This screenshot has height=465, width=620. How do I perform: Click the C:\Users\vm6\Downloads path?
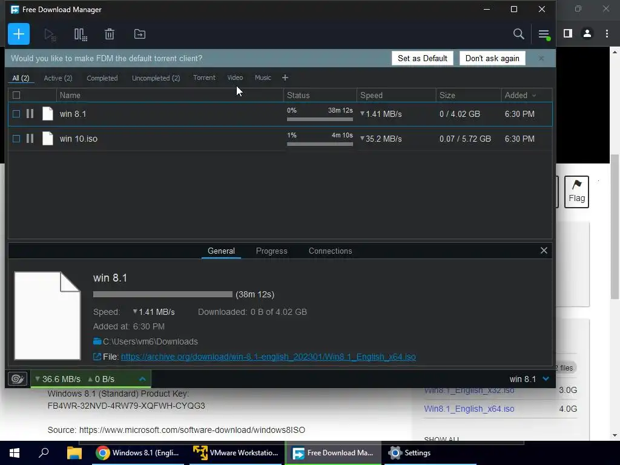(150, 341)
